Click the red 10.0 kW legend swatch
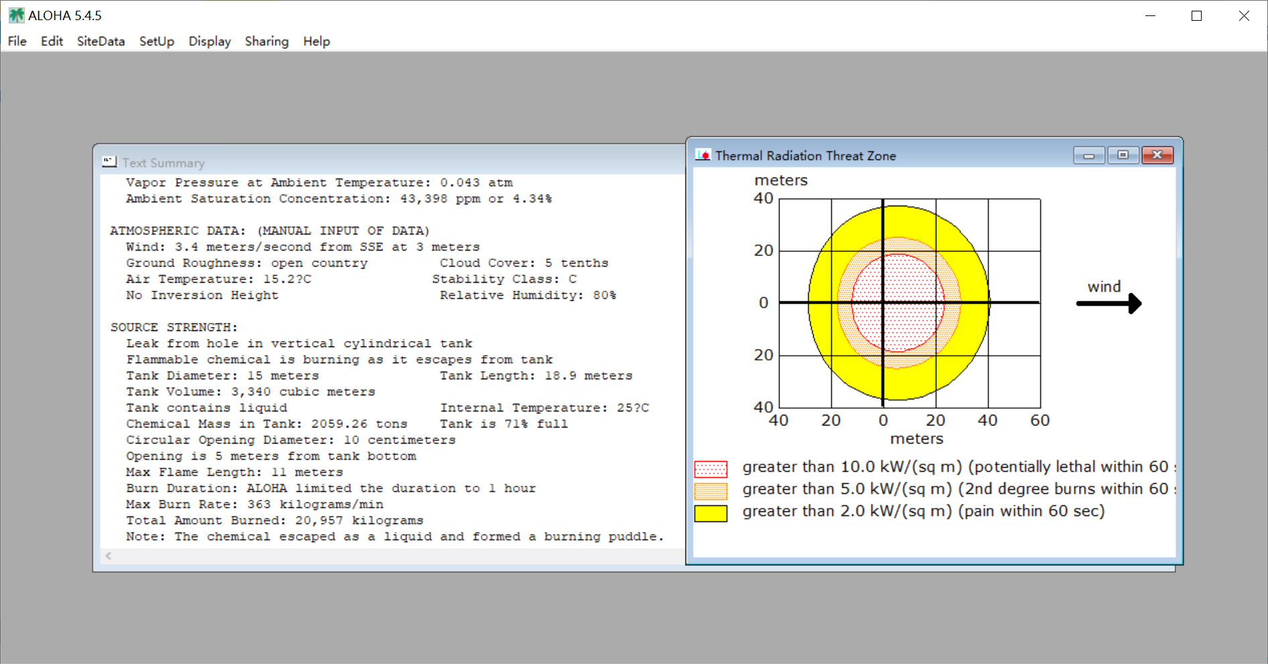 pyautogui.click(x=711, y=468)
